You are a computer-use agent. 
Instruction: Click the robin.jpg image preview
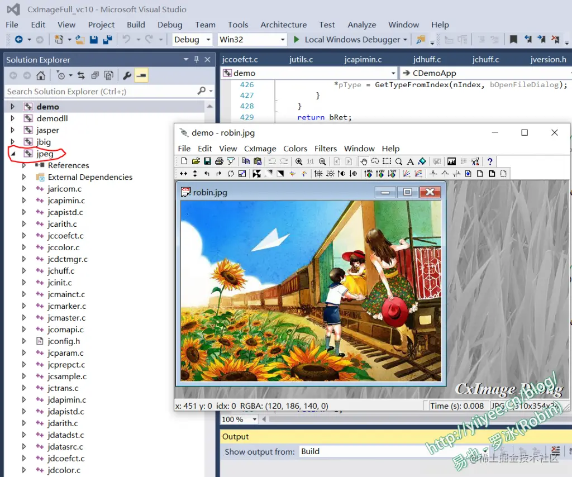coord(311,290)
